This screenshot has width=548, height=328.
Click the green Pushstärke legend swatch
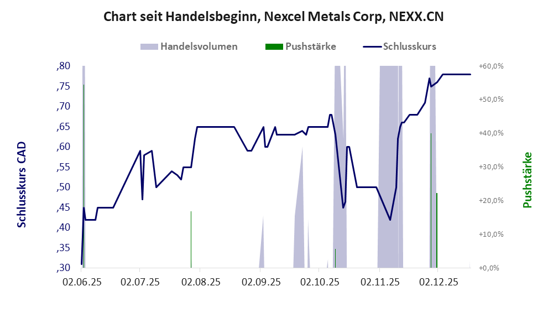coord(274,46)
